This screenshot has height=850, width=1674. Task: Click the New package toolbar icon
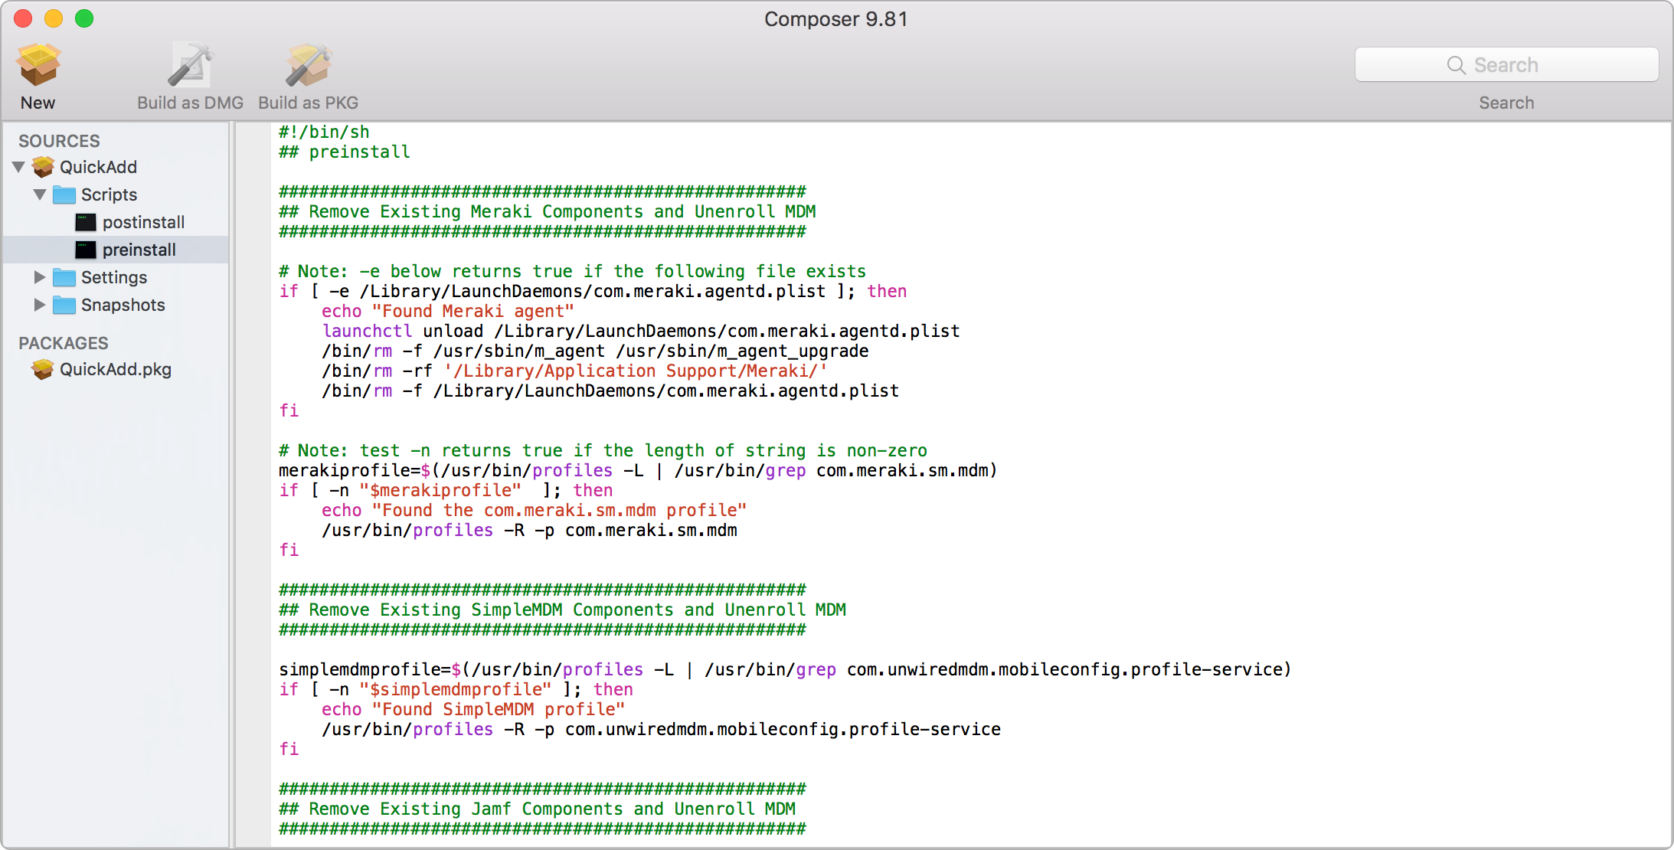pyautogui.click(x=38, y=65)
